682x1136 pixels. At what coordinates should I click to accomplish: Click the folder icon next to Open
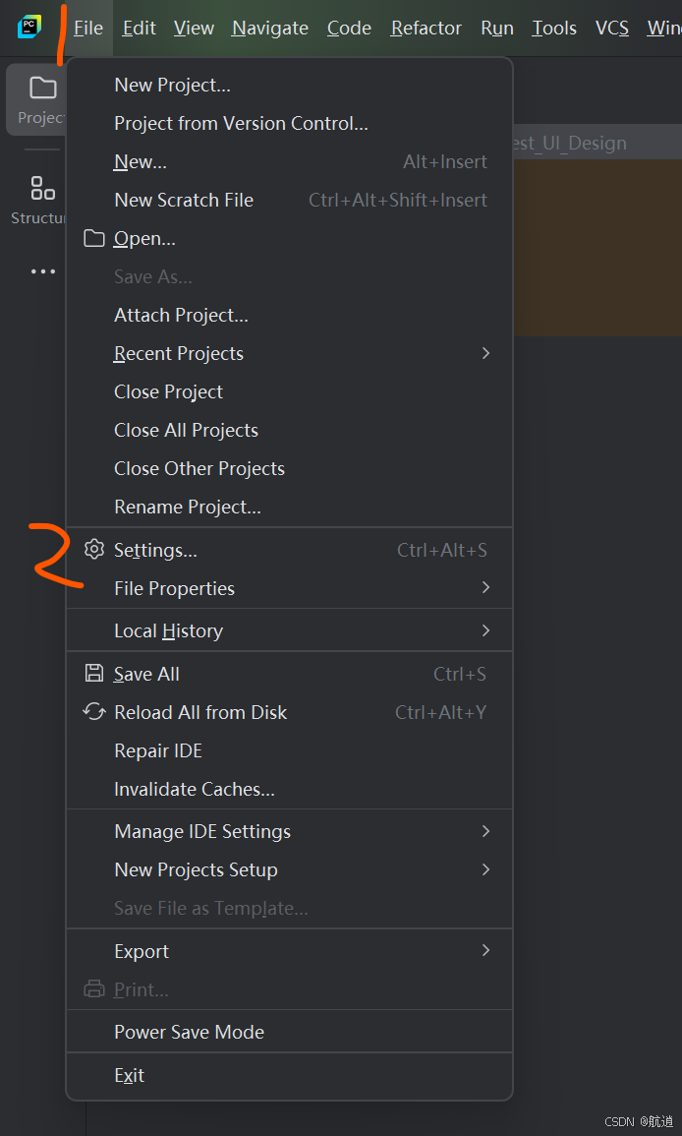point(93,238)
